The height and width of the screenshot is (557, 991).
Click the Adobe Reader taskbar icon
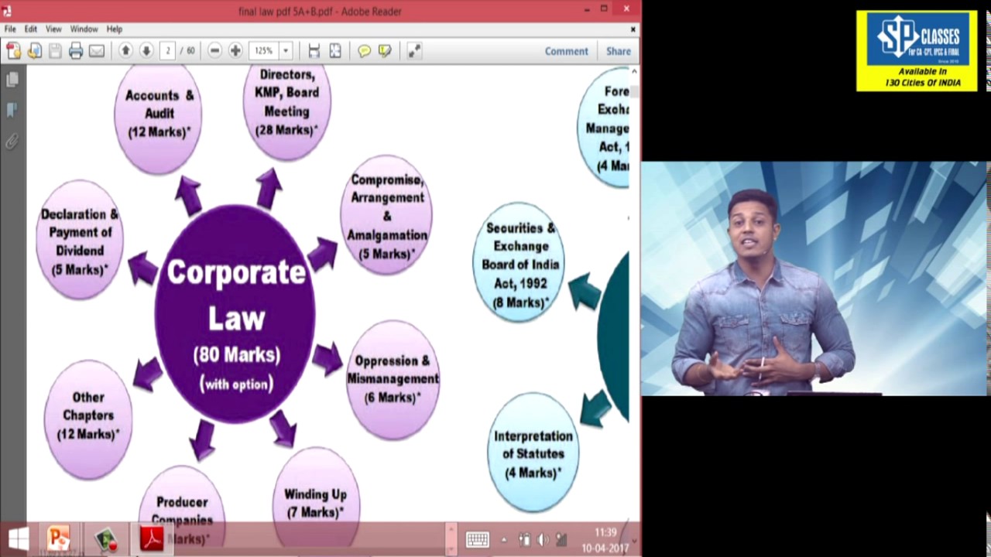pyautogui.click(x=152, y=538)
